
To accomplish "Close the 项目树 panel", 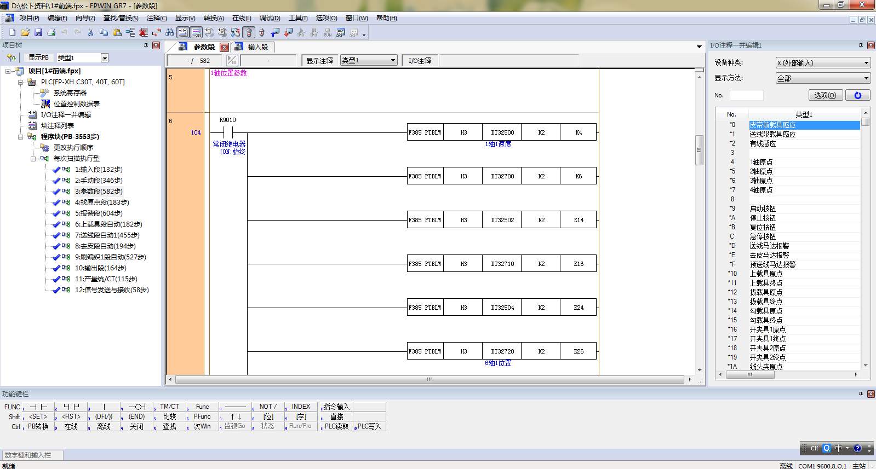I will pyautogui.click(x=156, y=45).
